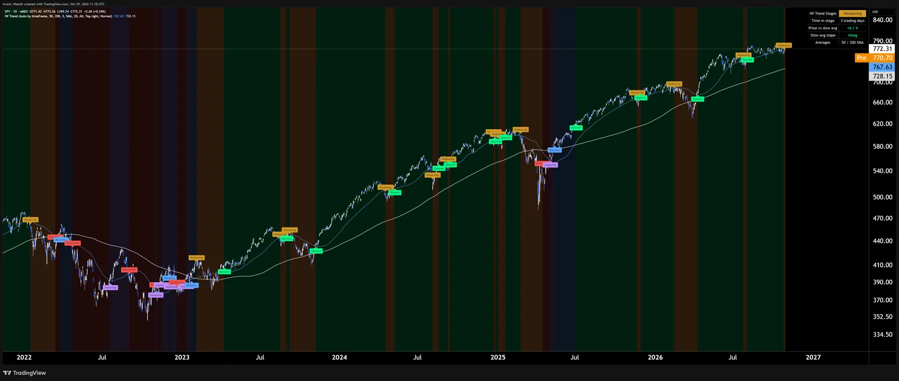Screen dimensions: 899x381
Task: Click the IW Trend Stages table header
Action: coord(823,13)
